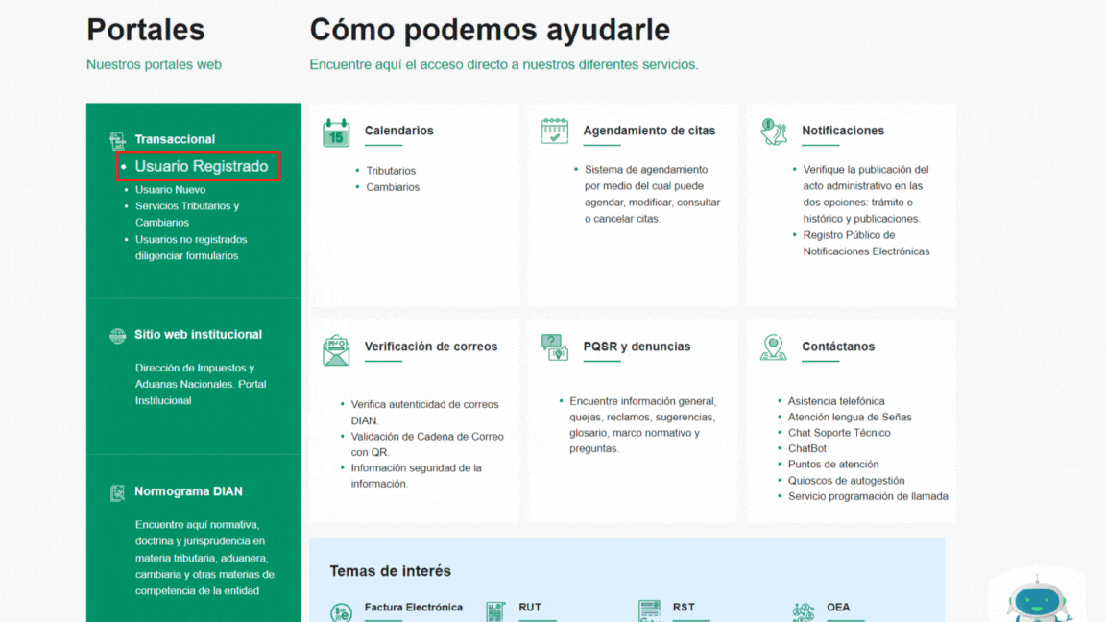Viewport: 1106px width, 622px height.
Task: Click the Agendamiento de citas icon
Action: coord(554,132)
